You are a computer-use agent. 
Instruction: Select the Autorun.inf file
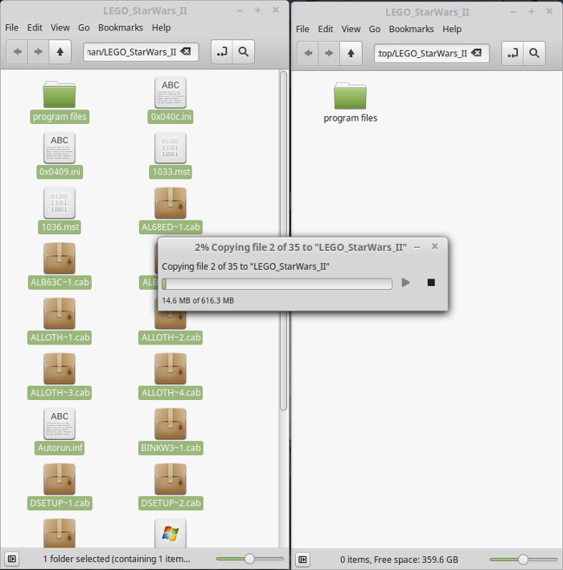[x=60, y=432]
